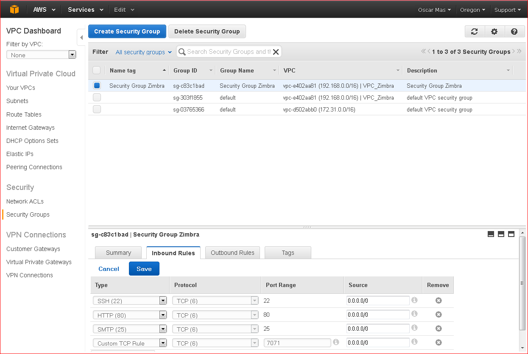Screen dimensions: 528x354
Task: Open the Filter by VPC dropdown
Action: click(41, 55)
